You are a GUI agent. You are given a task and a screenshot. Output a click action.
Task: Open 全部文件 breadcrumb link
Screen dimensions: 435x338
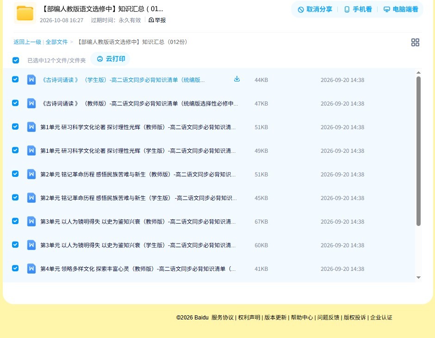[x=56, y=42]
